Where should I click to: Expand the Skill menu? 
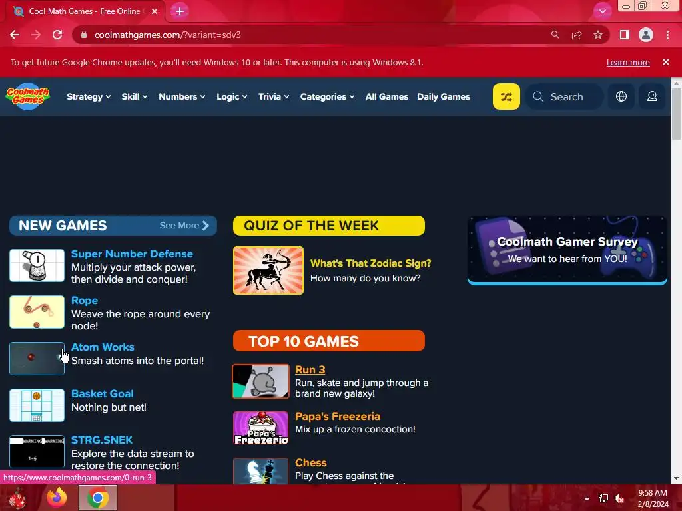pyautogui.click(x=135, y=96)
